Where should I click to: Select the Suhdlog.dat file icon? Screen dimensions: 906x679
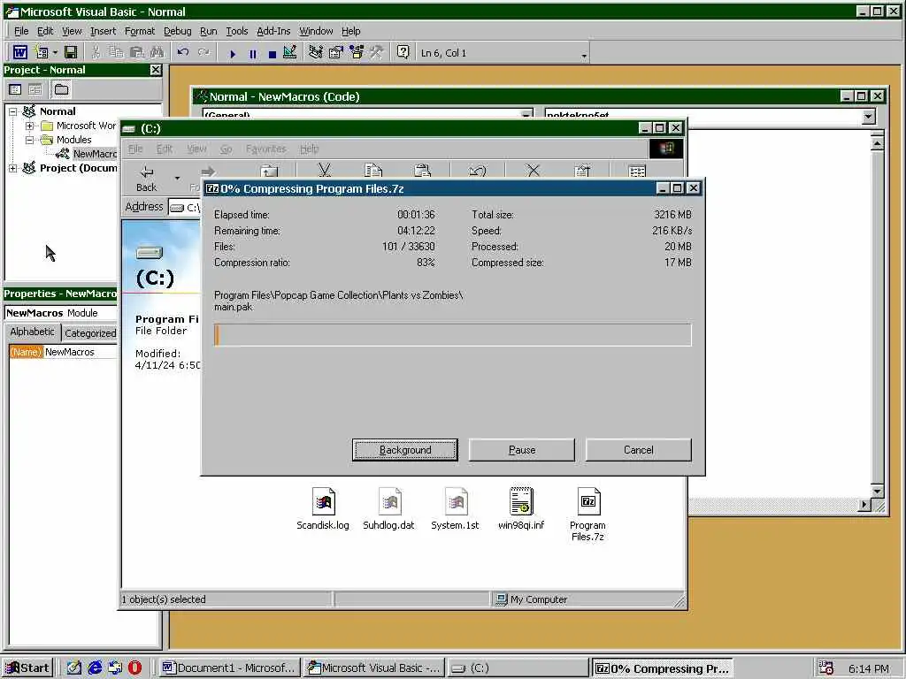(x=389, y=508)
